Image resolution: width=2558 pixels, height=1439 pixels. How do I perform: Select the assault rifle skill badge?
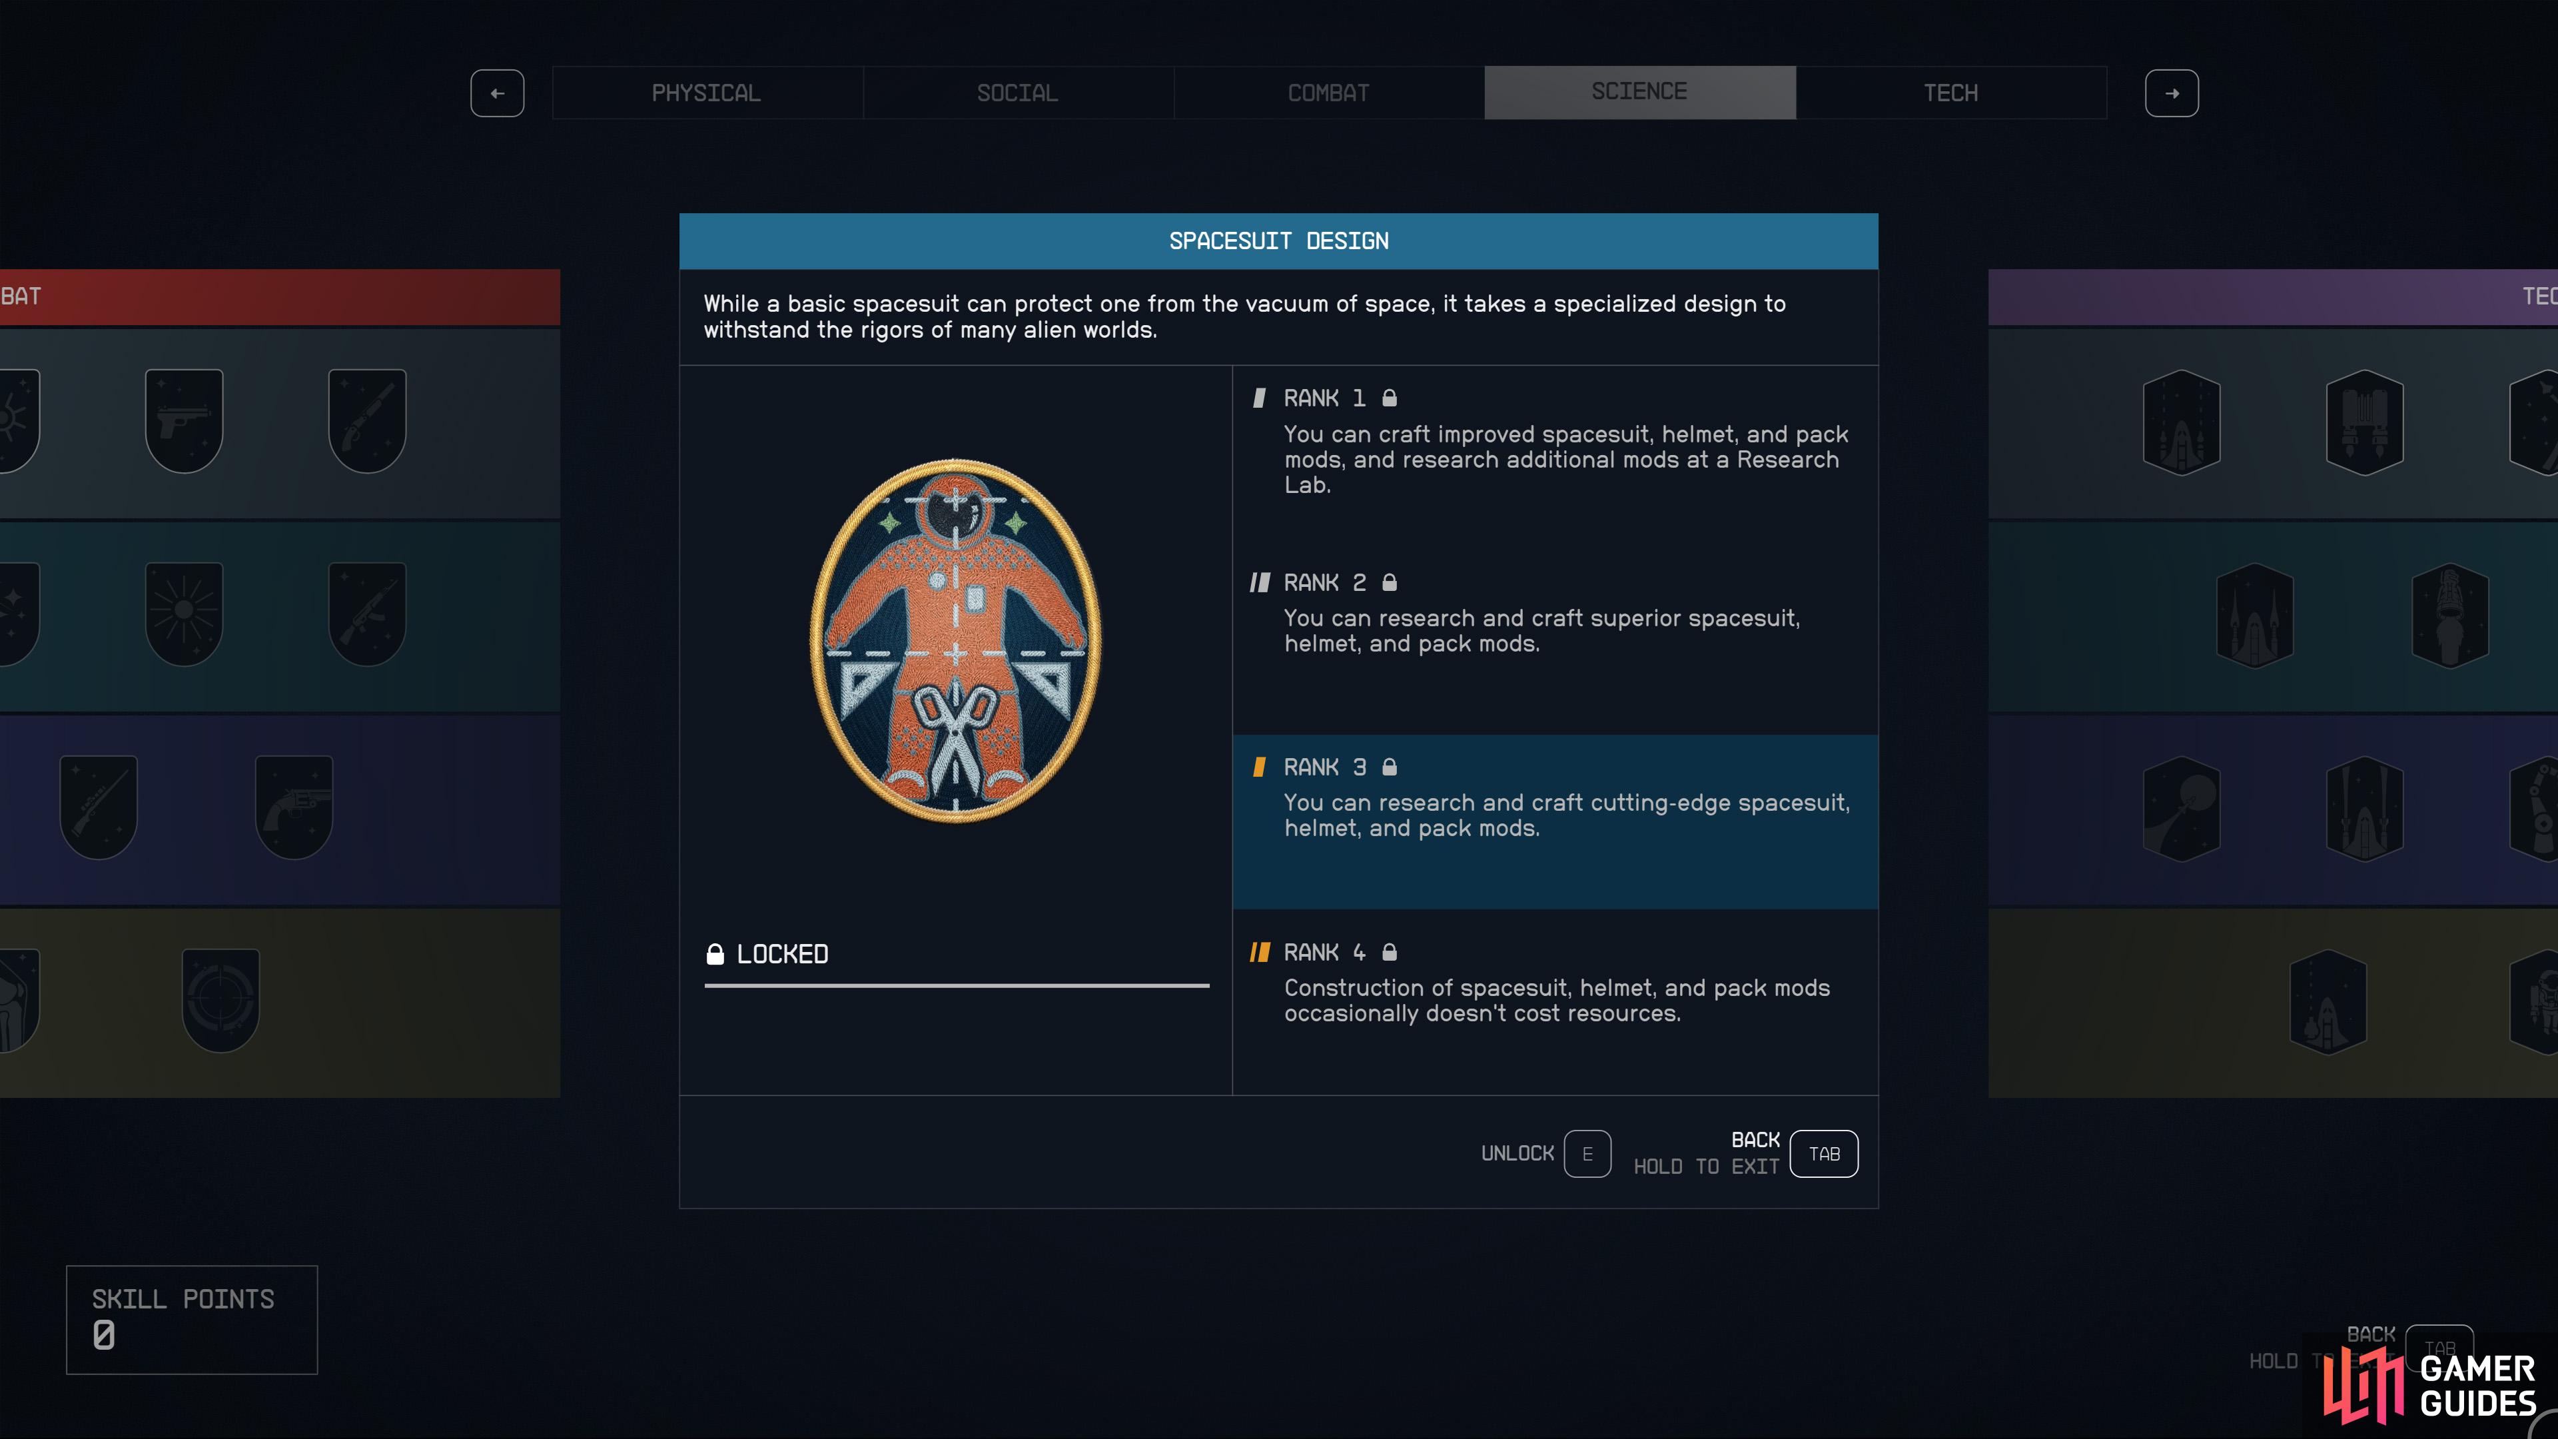coord(368,614)
